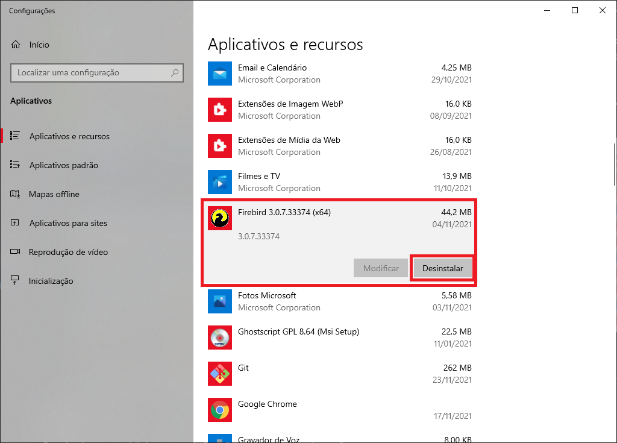The height and width of the screenshot is (443, 617).
Task: Maximize the Configurações window
Action: click(x=574, y=10)
